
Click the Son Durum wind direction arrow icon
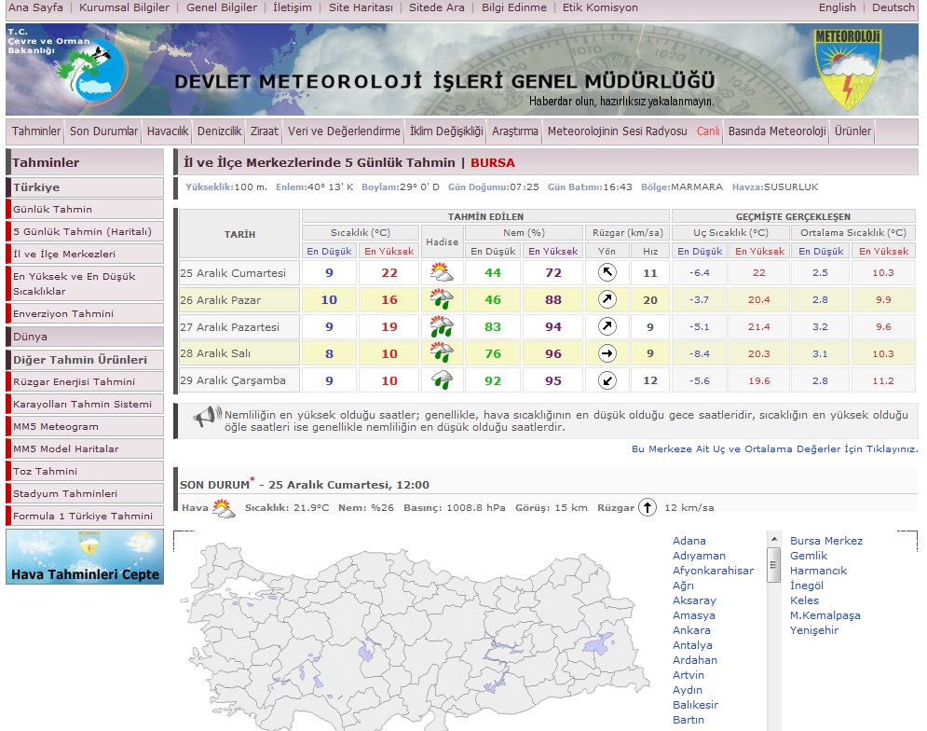648,507
